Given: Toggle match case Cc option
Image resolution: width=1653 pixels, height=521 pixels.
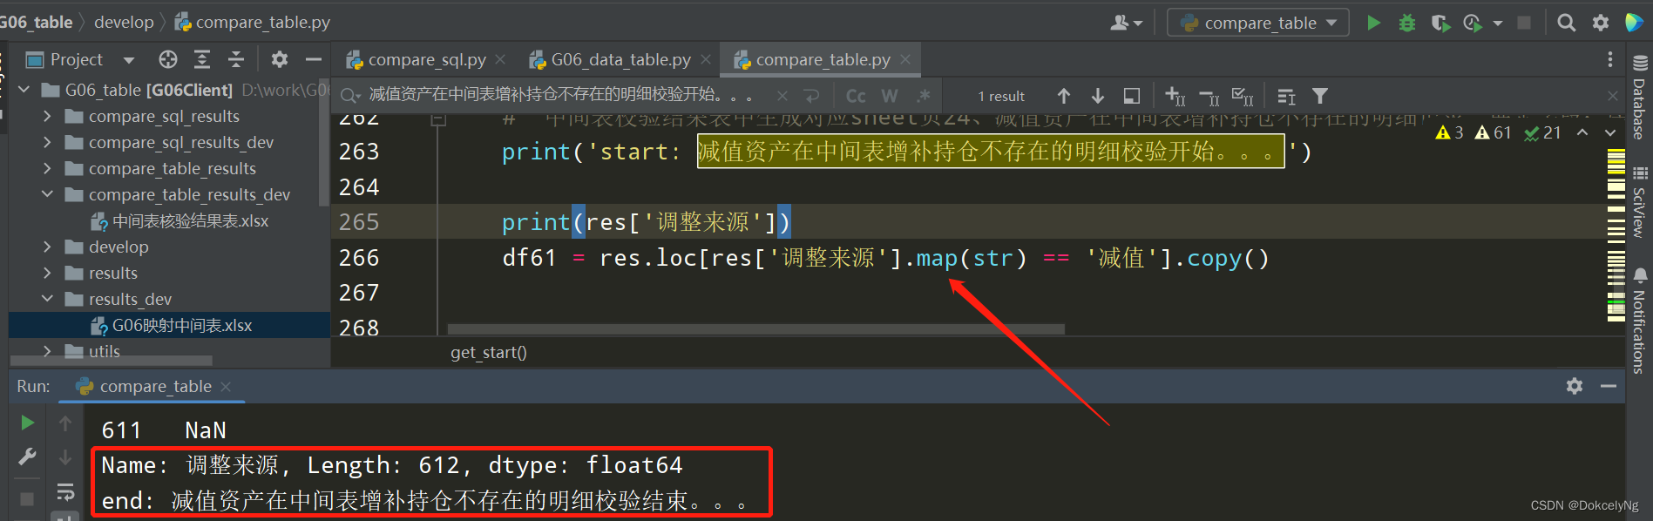Looking at the screenshot, I should tap(856, 96).
